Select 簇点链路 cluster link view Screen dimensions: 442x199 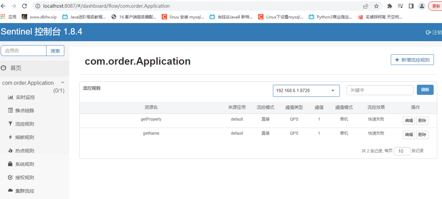(x=21, y=110)
